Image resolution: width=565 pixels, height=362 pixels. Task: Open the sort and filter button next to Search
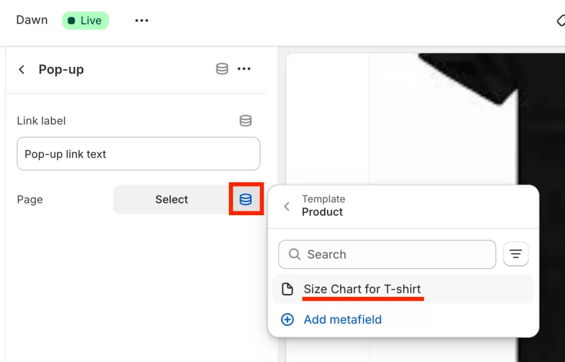(x=516, y=254)
